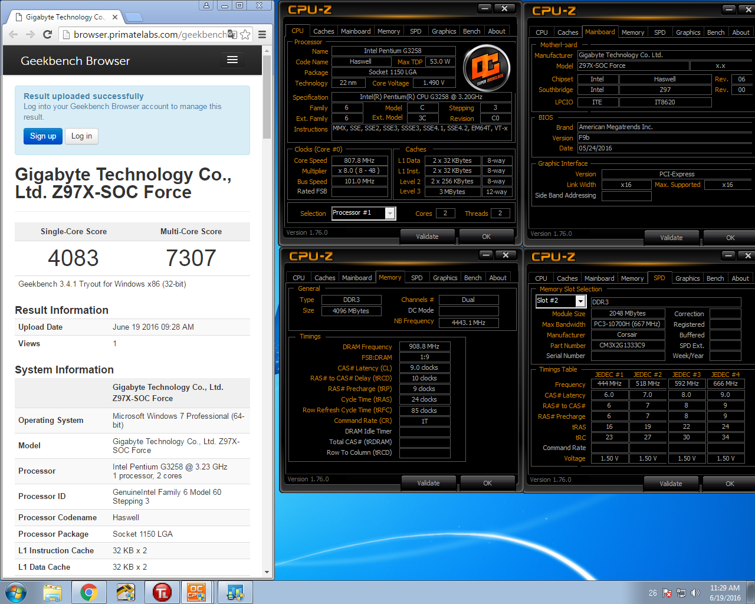Click the Log in button

81,136
